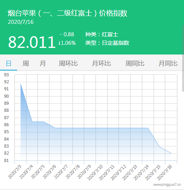Viewport: 184px width, 190px height.
Task: Select the 2020/7/4 x-axis date label
Action: pyautogui.click(x=27, y=172)
